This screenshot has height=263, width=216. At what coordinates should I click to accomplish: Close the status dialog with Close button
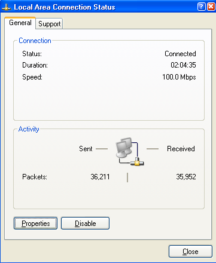pos(190,252)
